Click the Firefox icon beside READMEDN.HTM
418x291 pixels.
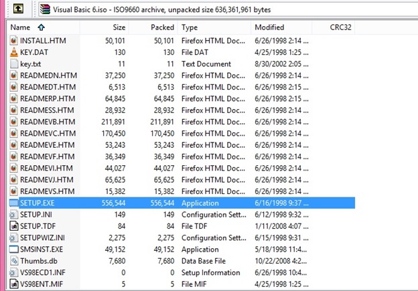13,76
